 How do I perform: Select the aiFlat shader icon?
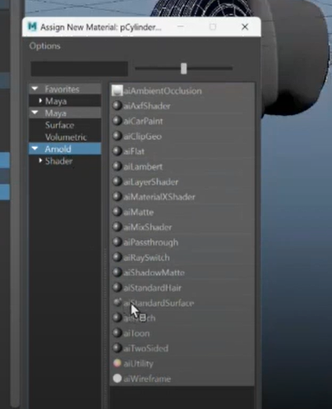117,151
